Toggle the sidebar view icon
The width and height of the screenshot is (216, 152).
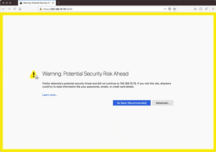[201, 9]
